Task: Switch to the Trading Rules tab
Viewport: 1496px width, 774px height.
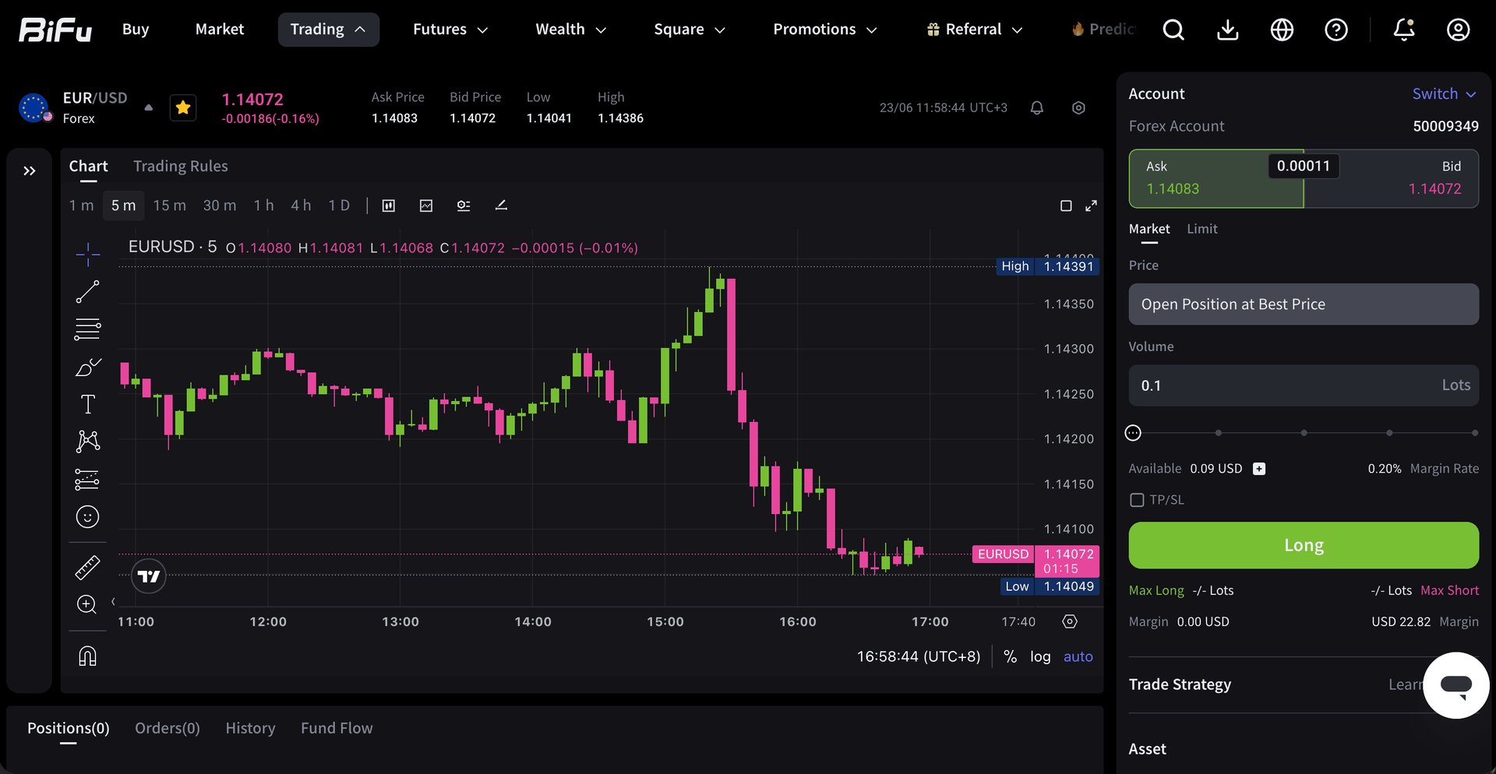Action: coord(181,166)
